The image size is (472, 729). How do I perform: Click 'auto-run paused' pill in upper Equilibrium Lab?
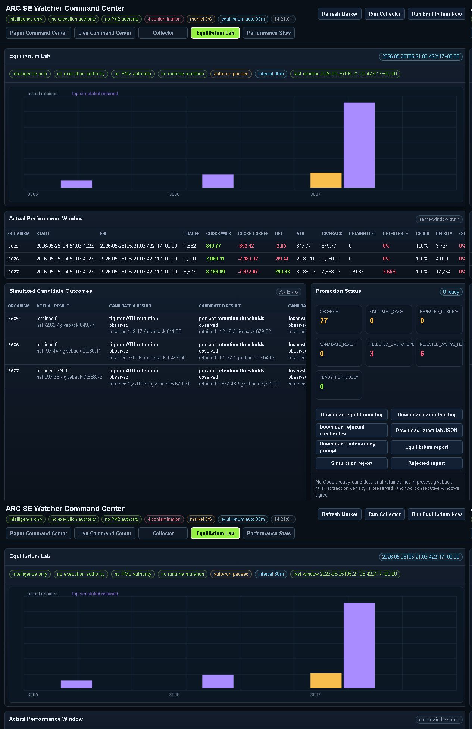click(x=231, y=74)
